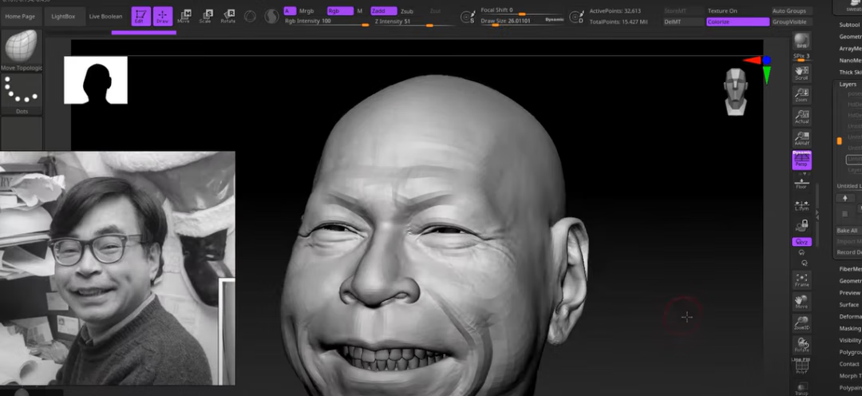Click the Zoom3D icon
862x396 pixels.
(x=801, y=323)
